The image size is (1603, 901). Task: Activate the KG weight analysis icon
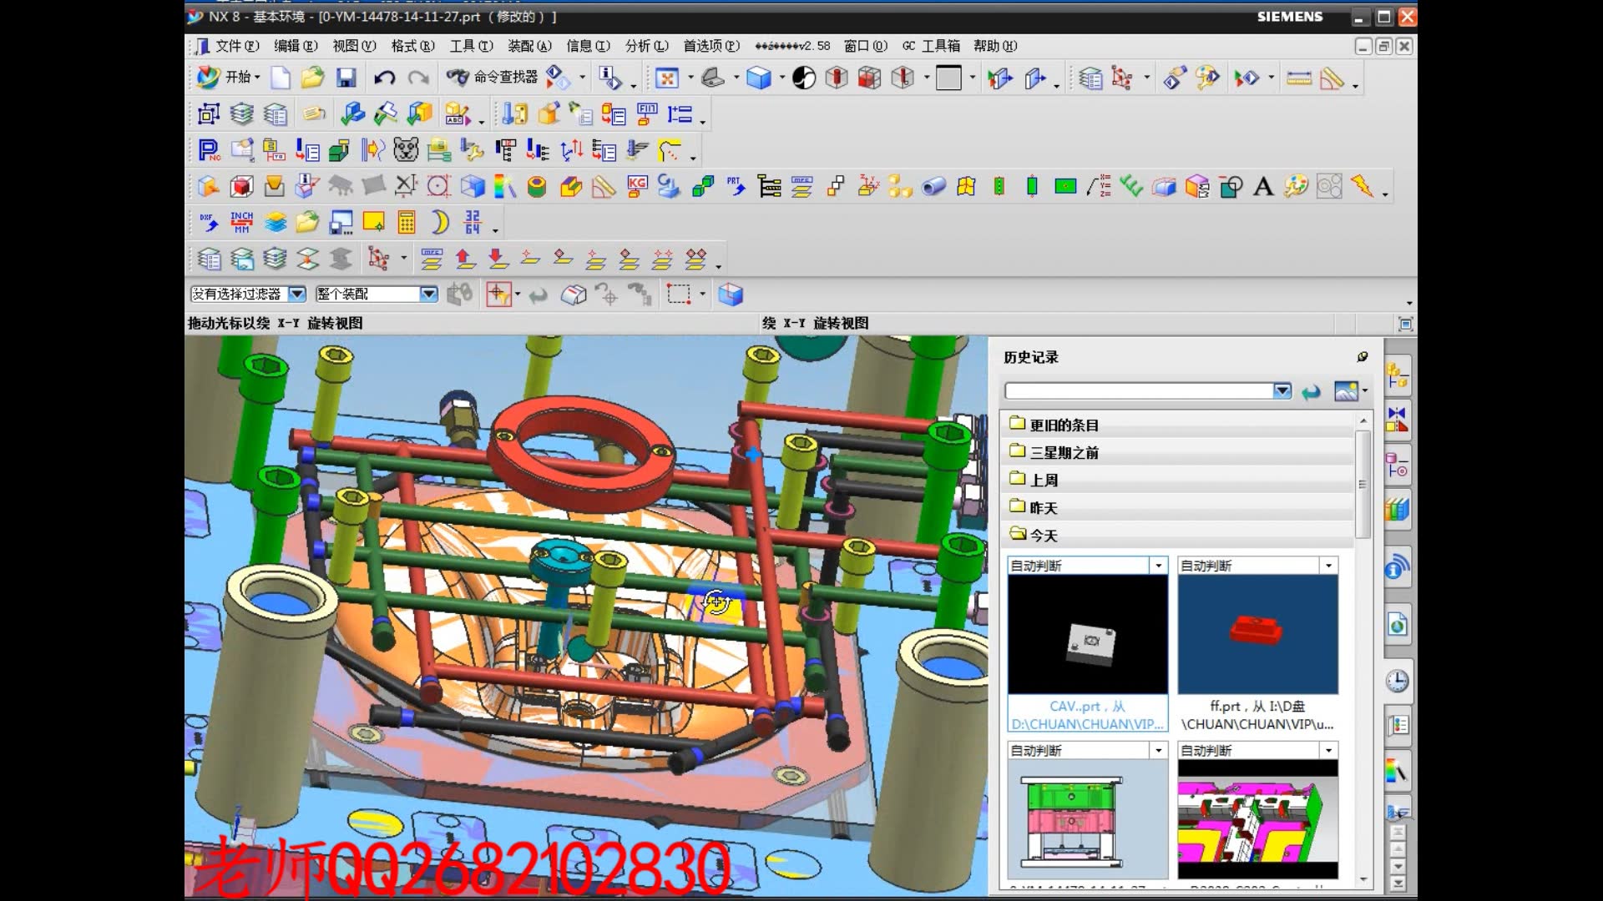coord(637,186)
